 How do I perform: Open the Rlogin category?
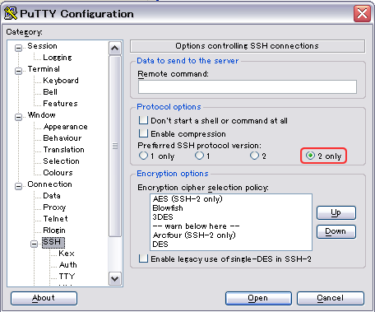tap(54, 231)
